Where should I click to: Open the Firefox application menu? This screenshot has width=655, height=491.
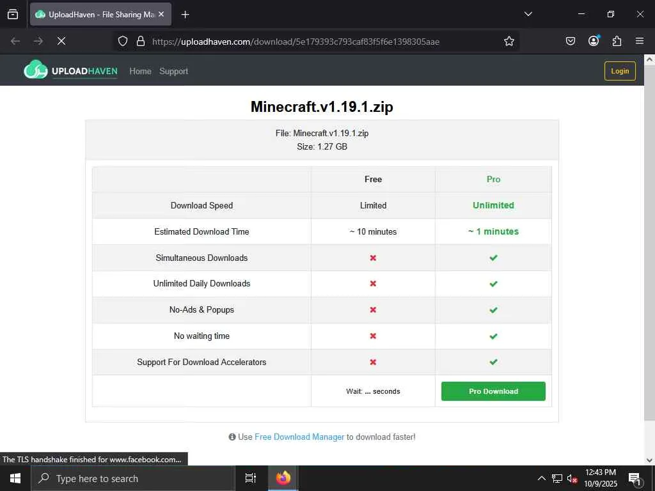pos(640,41)
